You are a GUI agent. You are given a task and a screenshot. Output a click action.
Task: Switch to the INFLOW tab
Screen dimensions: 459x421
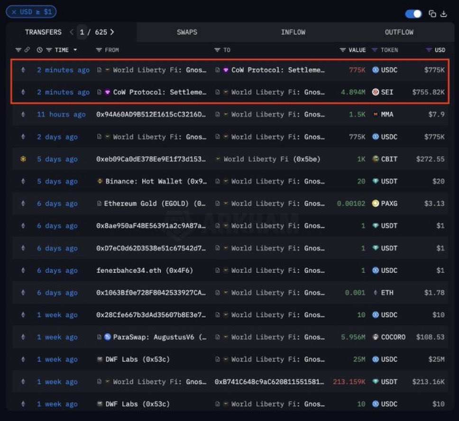[x=293, y=32]
